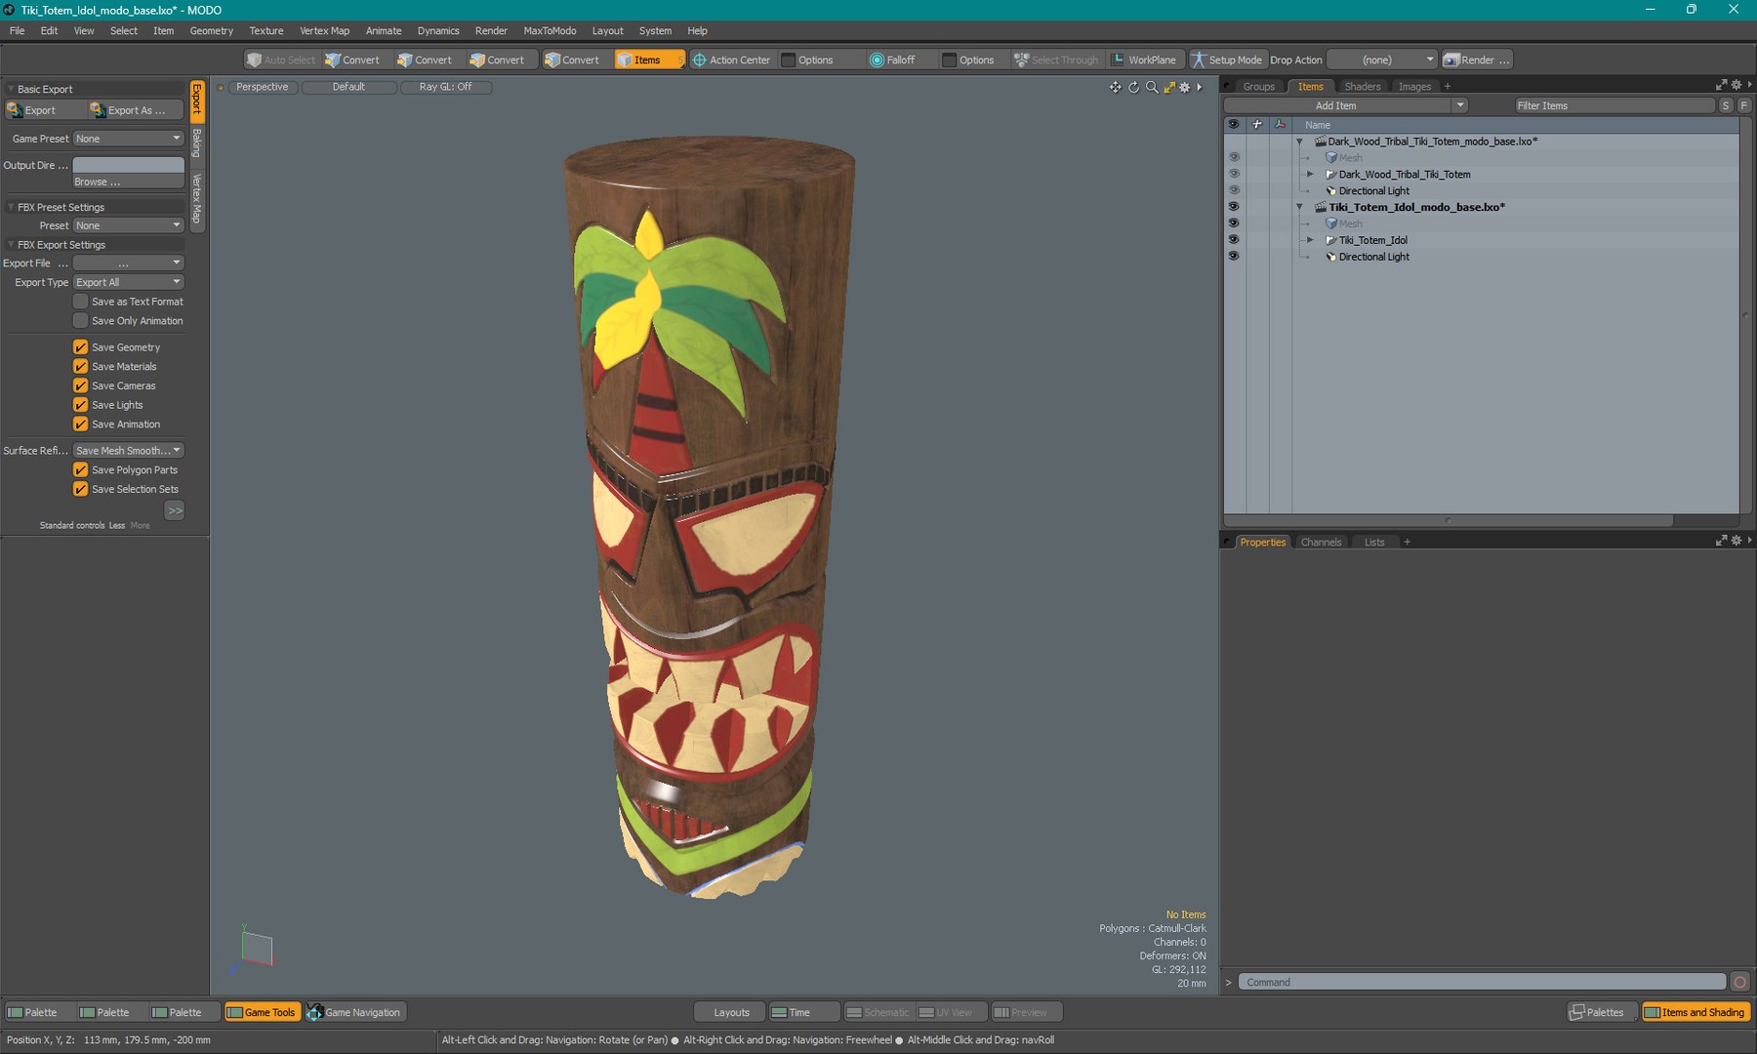This screenshot has width=1757, height=1054.
Task: Uncheck the Save Cameras checkbox
Action: (81, 385)
